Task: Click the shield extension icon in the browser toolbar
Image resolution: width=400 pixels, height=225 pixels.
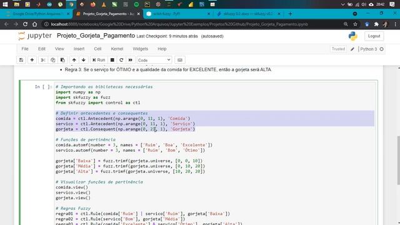Action: pyautogui.click(x=367, y=24)
